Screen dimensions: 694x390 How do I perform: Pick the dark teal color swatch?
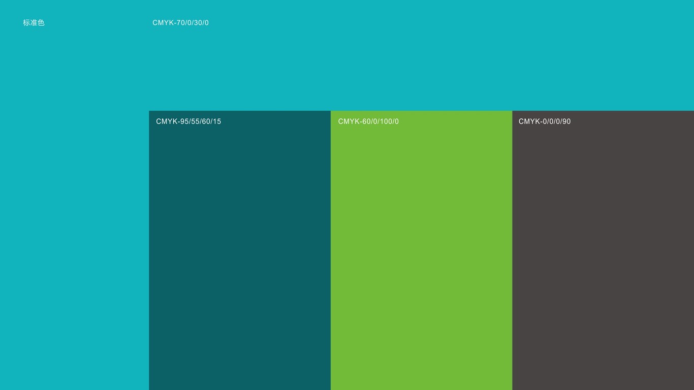[x=240, y=250]
